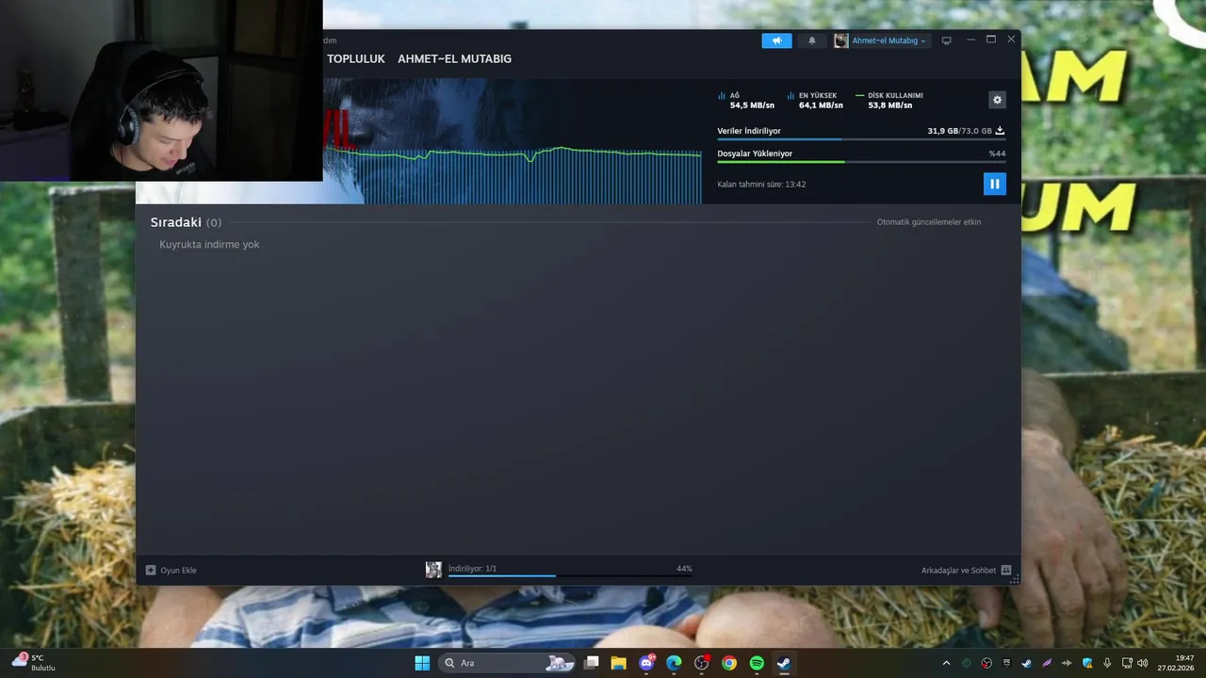Click the downloading game thumbnail in footer
Viewport: 1206px width, 678px height.
coord(433,570)
